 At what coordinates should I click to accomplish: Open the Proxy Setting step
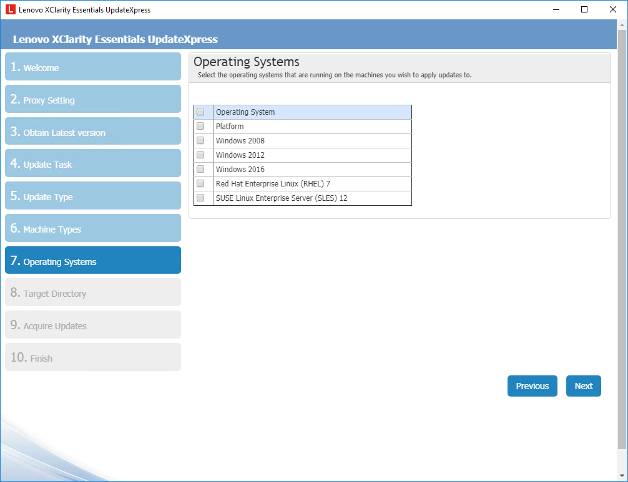pos(93,99)
